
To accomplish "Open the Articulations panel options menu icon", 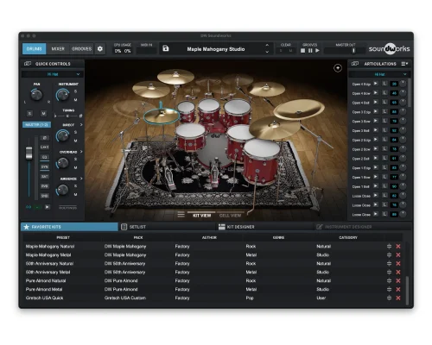I will pyautogui.click(x=404, y=64).
